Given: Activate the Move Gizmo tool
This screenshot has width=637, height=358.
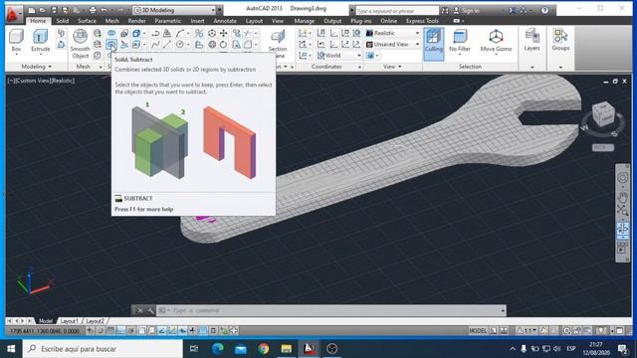Looking at the screenshot, I should pyautogui.click(x=496, y=41).
